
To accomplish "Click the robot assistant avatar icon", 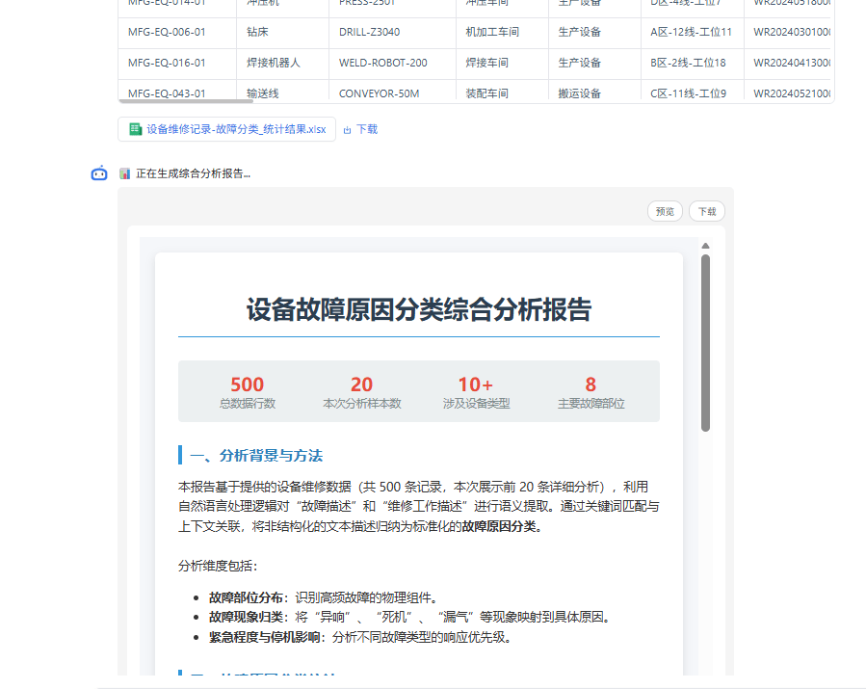I will (x=99, y=173).
